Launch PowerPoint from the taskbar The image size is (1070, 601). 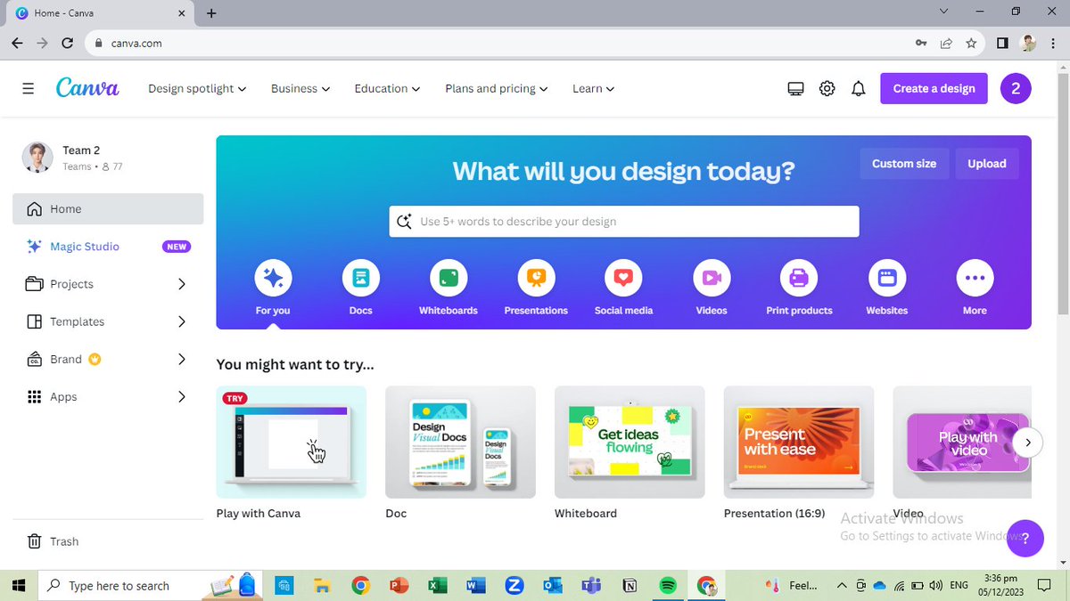tap(399, 585)
